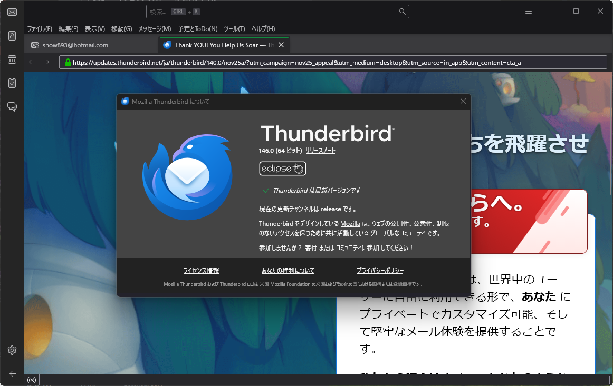613x386 pixels.
Task: Click the search field in the toolbar
Action: [278, 11]
